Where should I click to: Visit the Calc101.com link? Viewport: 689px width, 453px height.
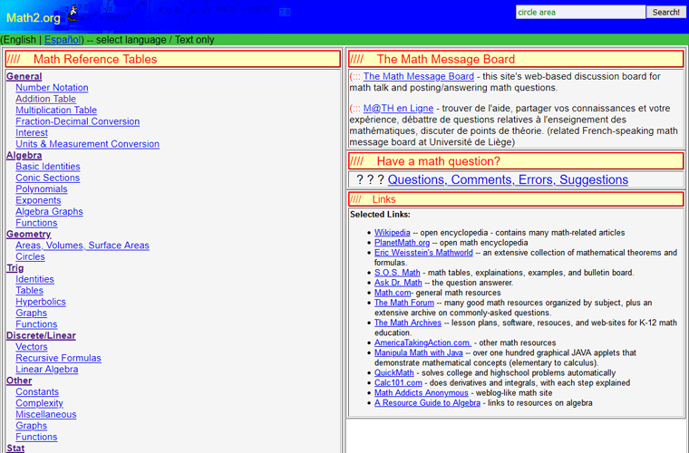tap(398, 382)
